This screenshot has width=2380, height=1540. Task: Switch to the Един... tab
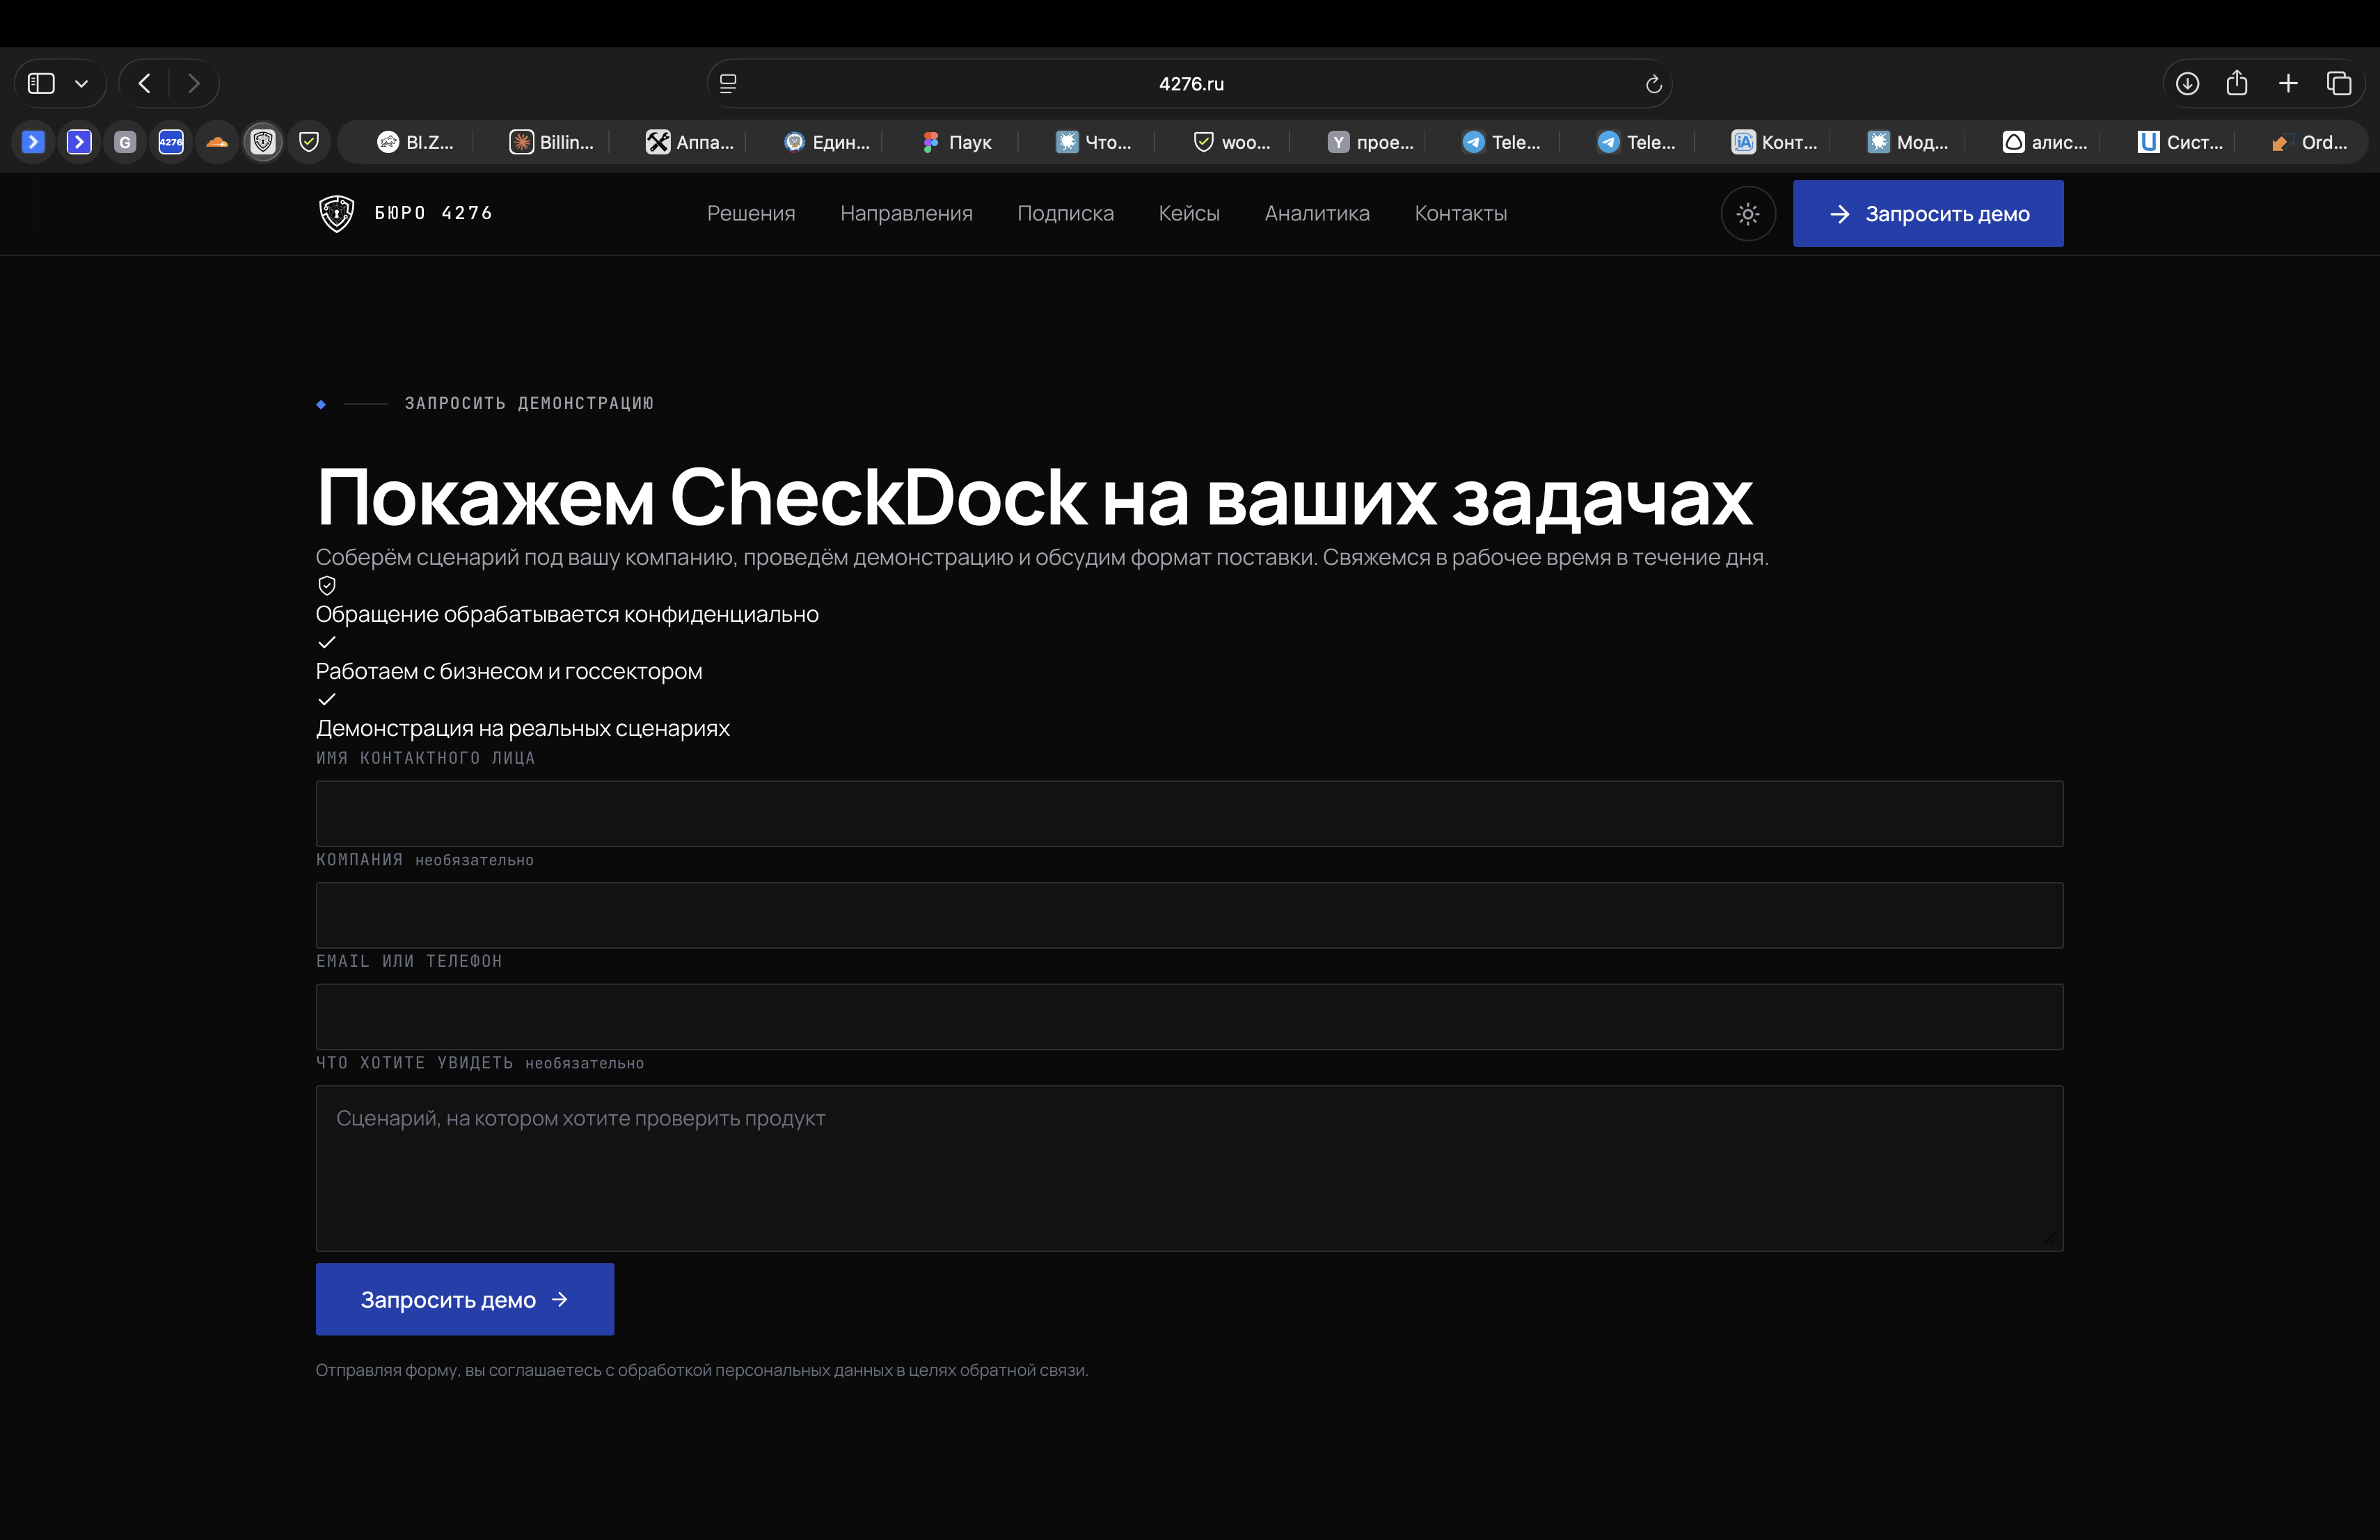pos(827,142)
